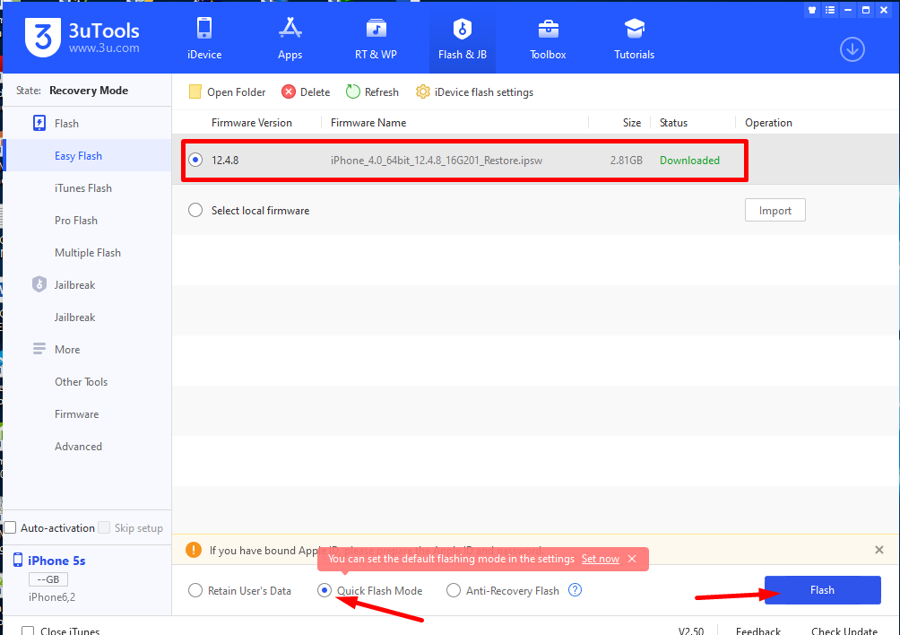Click the Recovery Mode state text
Screen dimensions: 900x635
[89, 91]
